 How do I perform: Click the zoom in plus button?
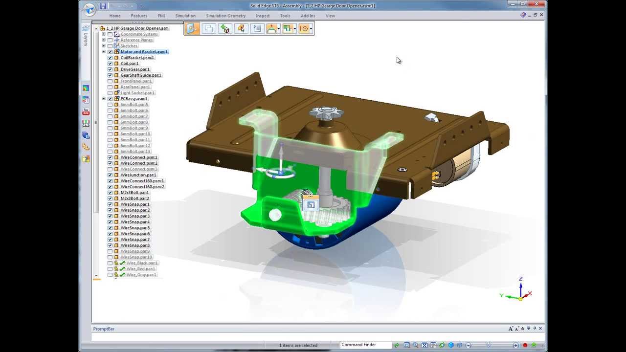point(516,345)
